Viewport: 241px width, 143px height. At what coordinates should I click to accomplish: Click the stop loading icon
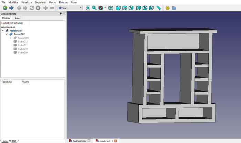coord(38,8)
